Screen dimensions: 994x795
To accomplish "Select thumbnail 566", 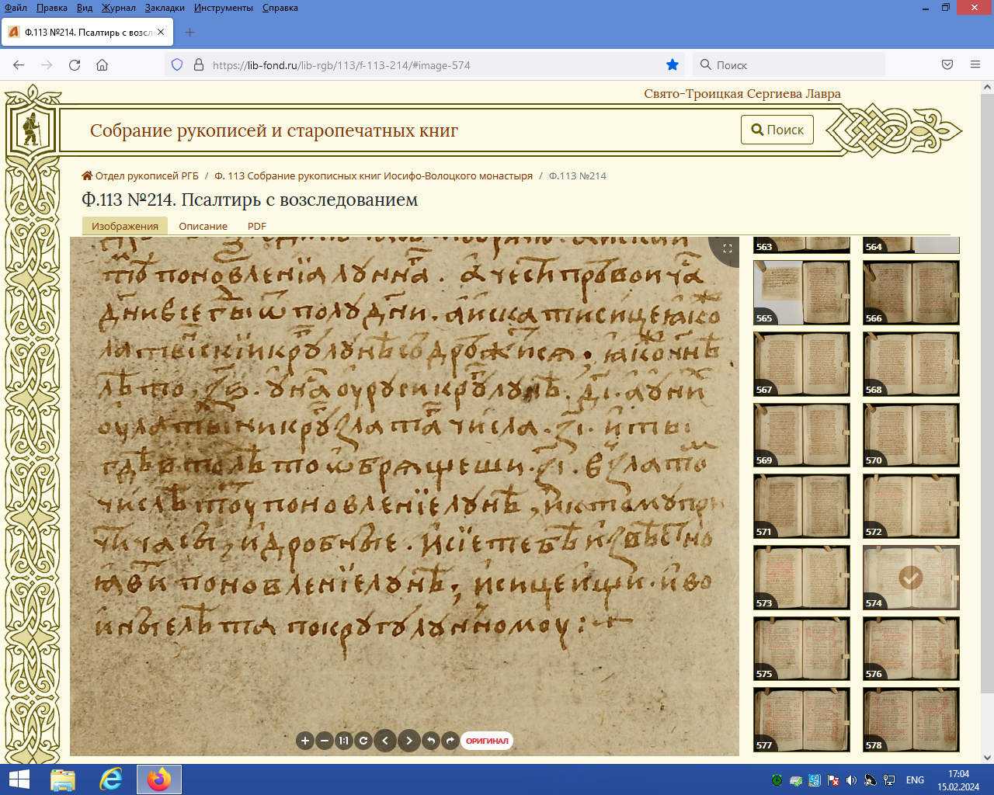I will 911,293.
